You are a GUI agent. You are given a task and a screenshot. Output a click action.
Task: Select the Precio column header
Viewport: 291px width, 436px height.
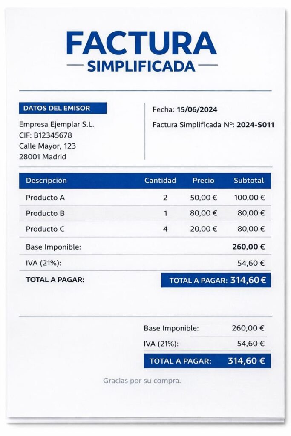203,181
